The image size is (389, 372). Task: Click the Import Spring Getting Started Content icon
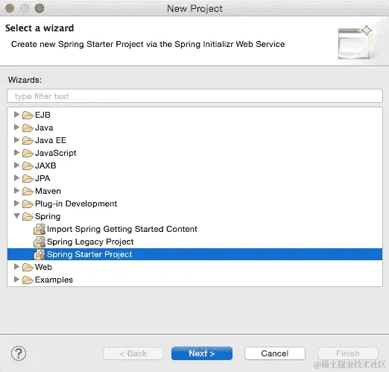[39, 229]
